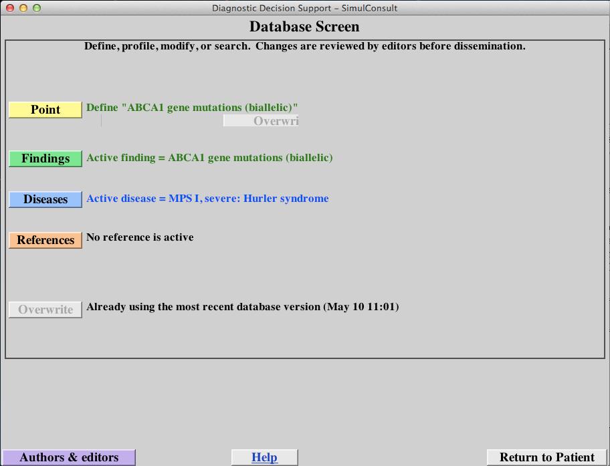
Task: Return to Patient screen
Action: coord(546,457)
